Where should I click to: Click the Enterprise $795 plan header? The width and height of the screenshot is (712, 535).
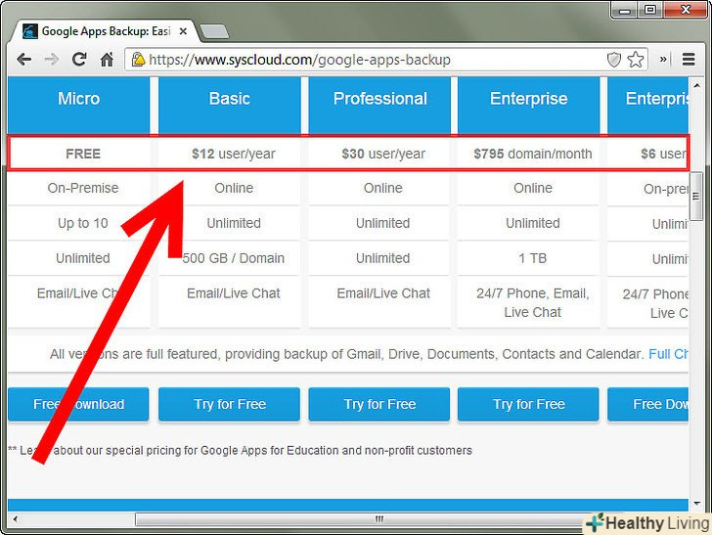528,106
